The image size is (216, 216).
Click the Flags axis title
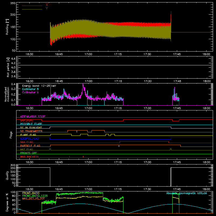click(x=11, y=135)
